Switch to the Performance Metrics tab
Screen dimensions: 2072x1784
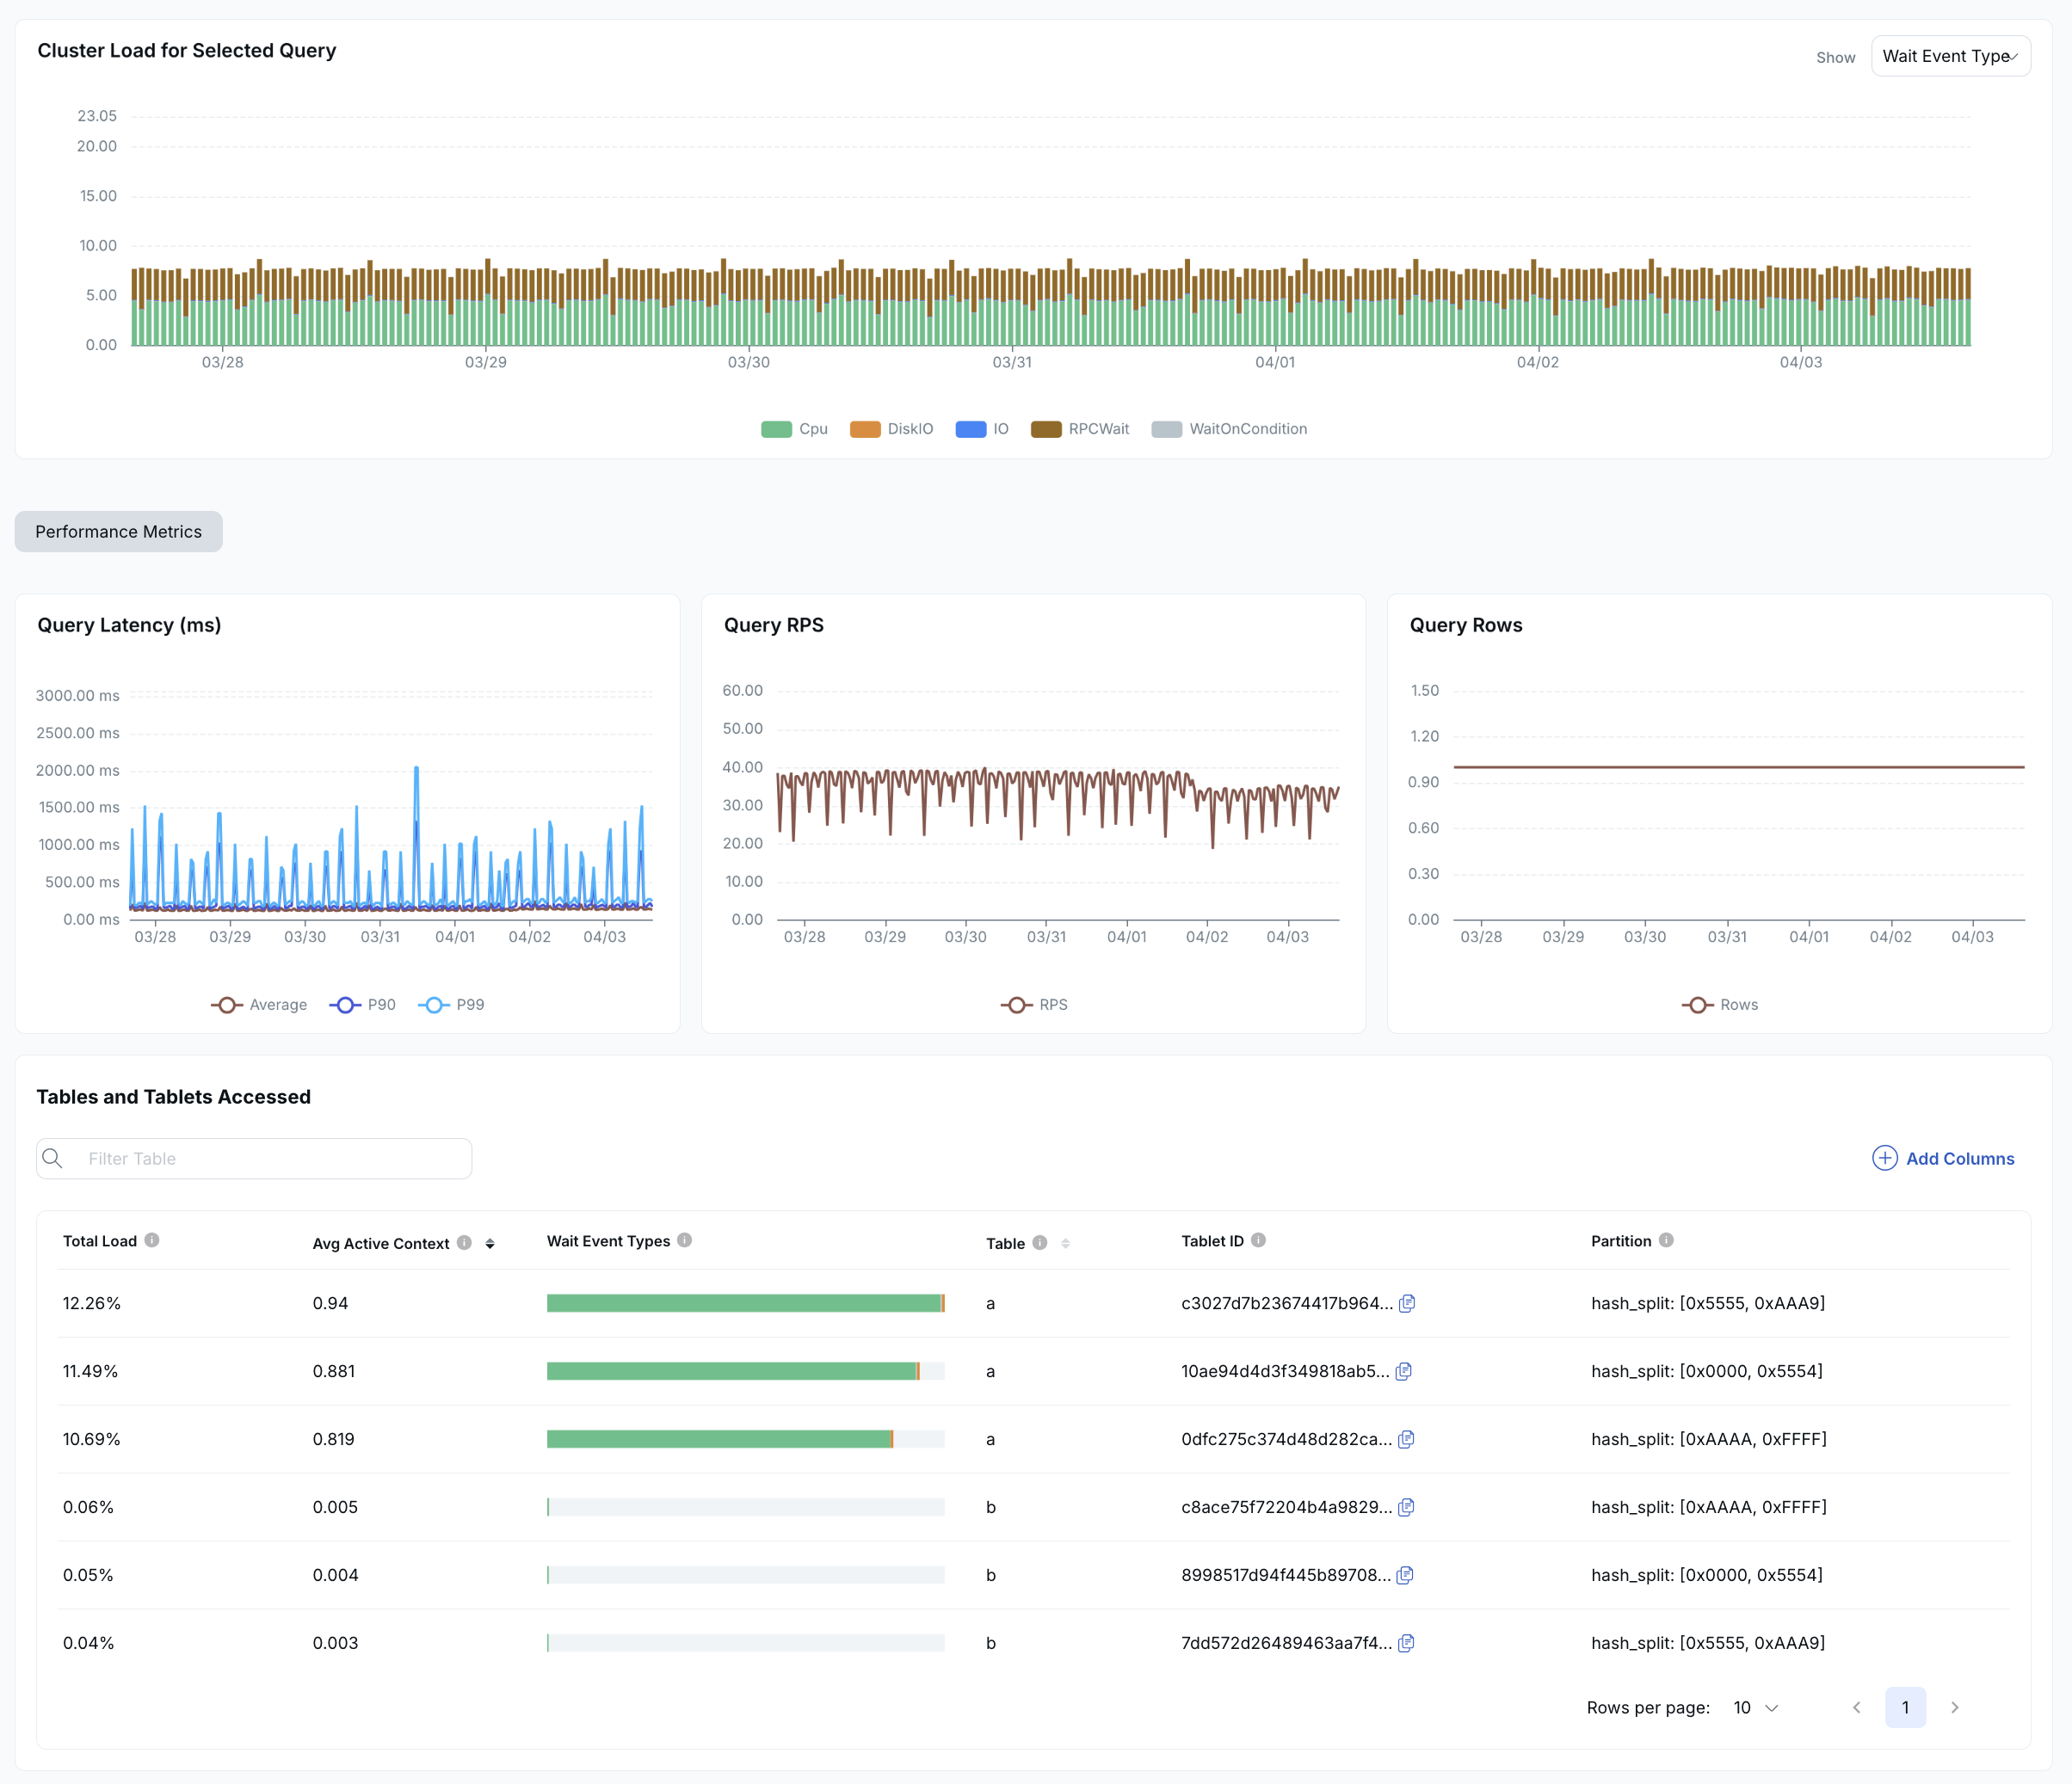[x=118, y=531]
